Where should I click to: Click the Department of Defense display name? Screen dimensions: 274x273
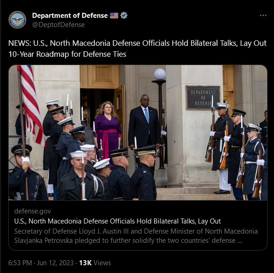point(70,16)
